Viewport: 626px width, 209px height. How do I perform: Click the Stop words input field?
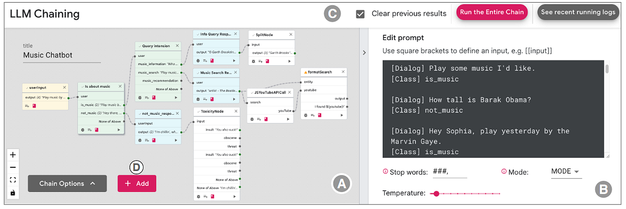[449, 171]
